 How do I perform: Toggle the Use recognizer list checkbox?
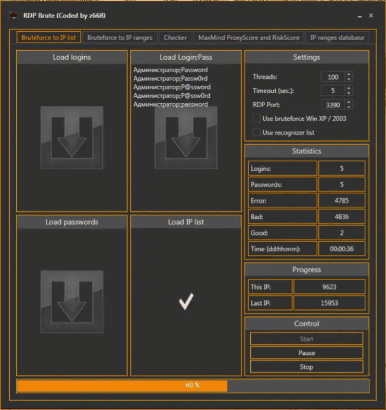(256, 132)
